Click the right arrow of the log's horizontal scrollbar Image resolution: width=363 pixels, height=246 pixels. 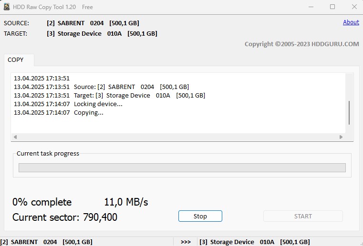point(341,137)
